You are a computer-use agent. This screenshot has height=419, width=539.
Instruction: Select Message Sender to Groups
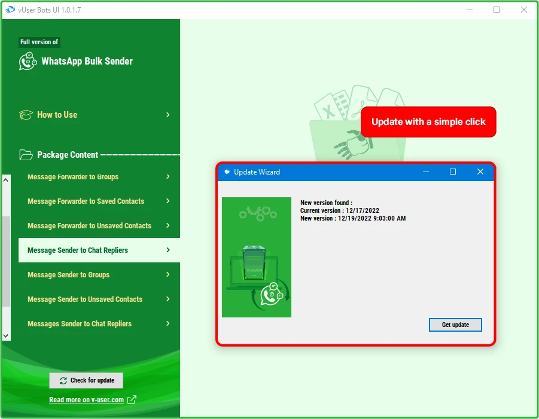pyautogui.click(x=99, y=274)
